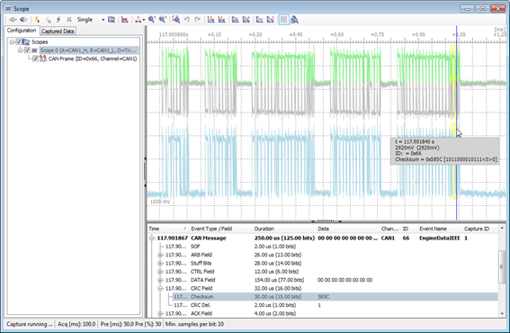Click the zoom out magnifier icon
Viewport: 510px width, 333px height.
click(162, 20)
